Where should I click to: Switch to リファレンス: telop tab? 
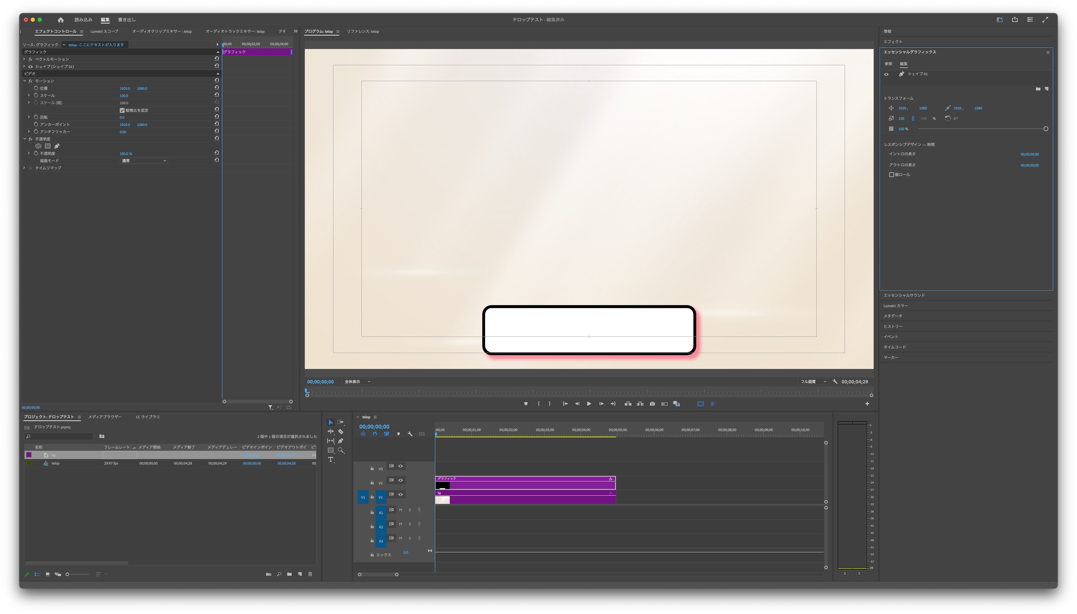coord(363,31)
